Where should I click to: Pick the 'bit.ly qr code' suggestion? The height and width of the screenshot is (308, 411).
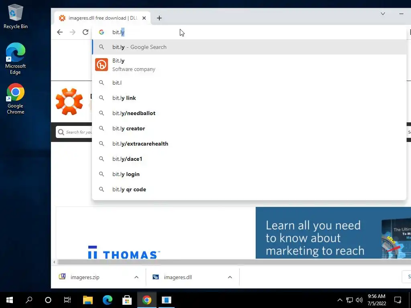[x=249, y=189]
